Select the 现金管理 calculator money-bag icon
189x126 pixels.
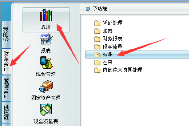click(46, 63)
